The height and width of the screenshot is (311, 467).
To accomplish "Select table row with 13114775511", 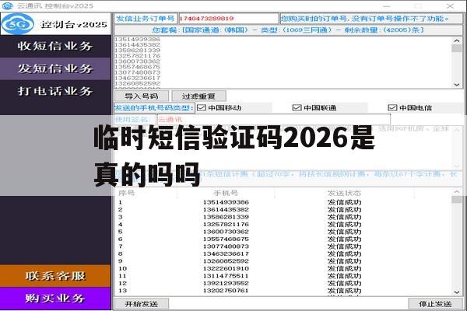I will click(283, 276).
